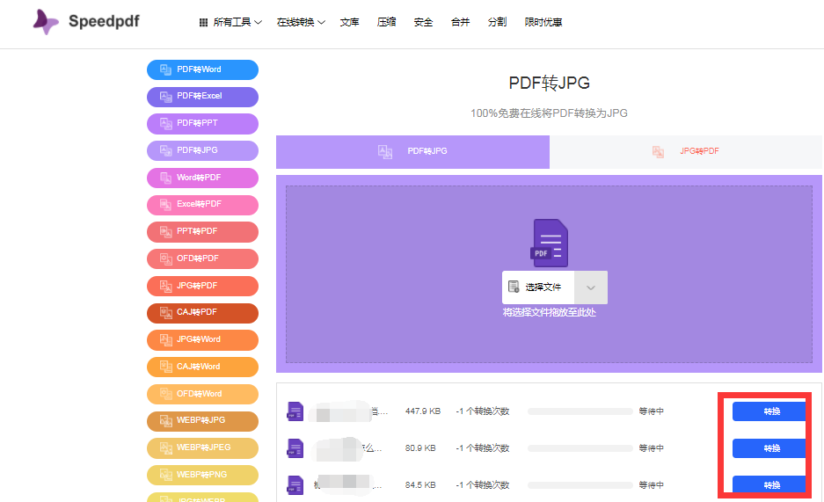Viewport: 824px width, 502px height.
Task: Choose PPT转PDF in the sidebar
Action: click(x=202, y=231)
